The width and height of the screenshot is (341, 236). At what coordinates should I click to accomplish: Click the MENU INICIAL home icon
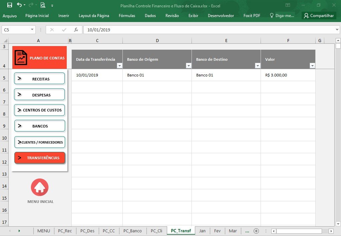[40, 187]
